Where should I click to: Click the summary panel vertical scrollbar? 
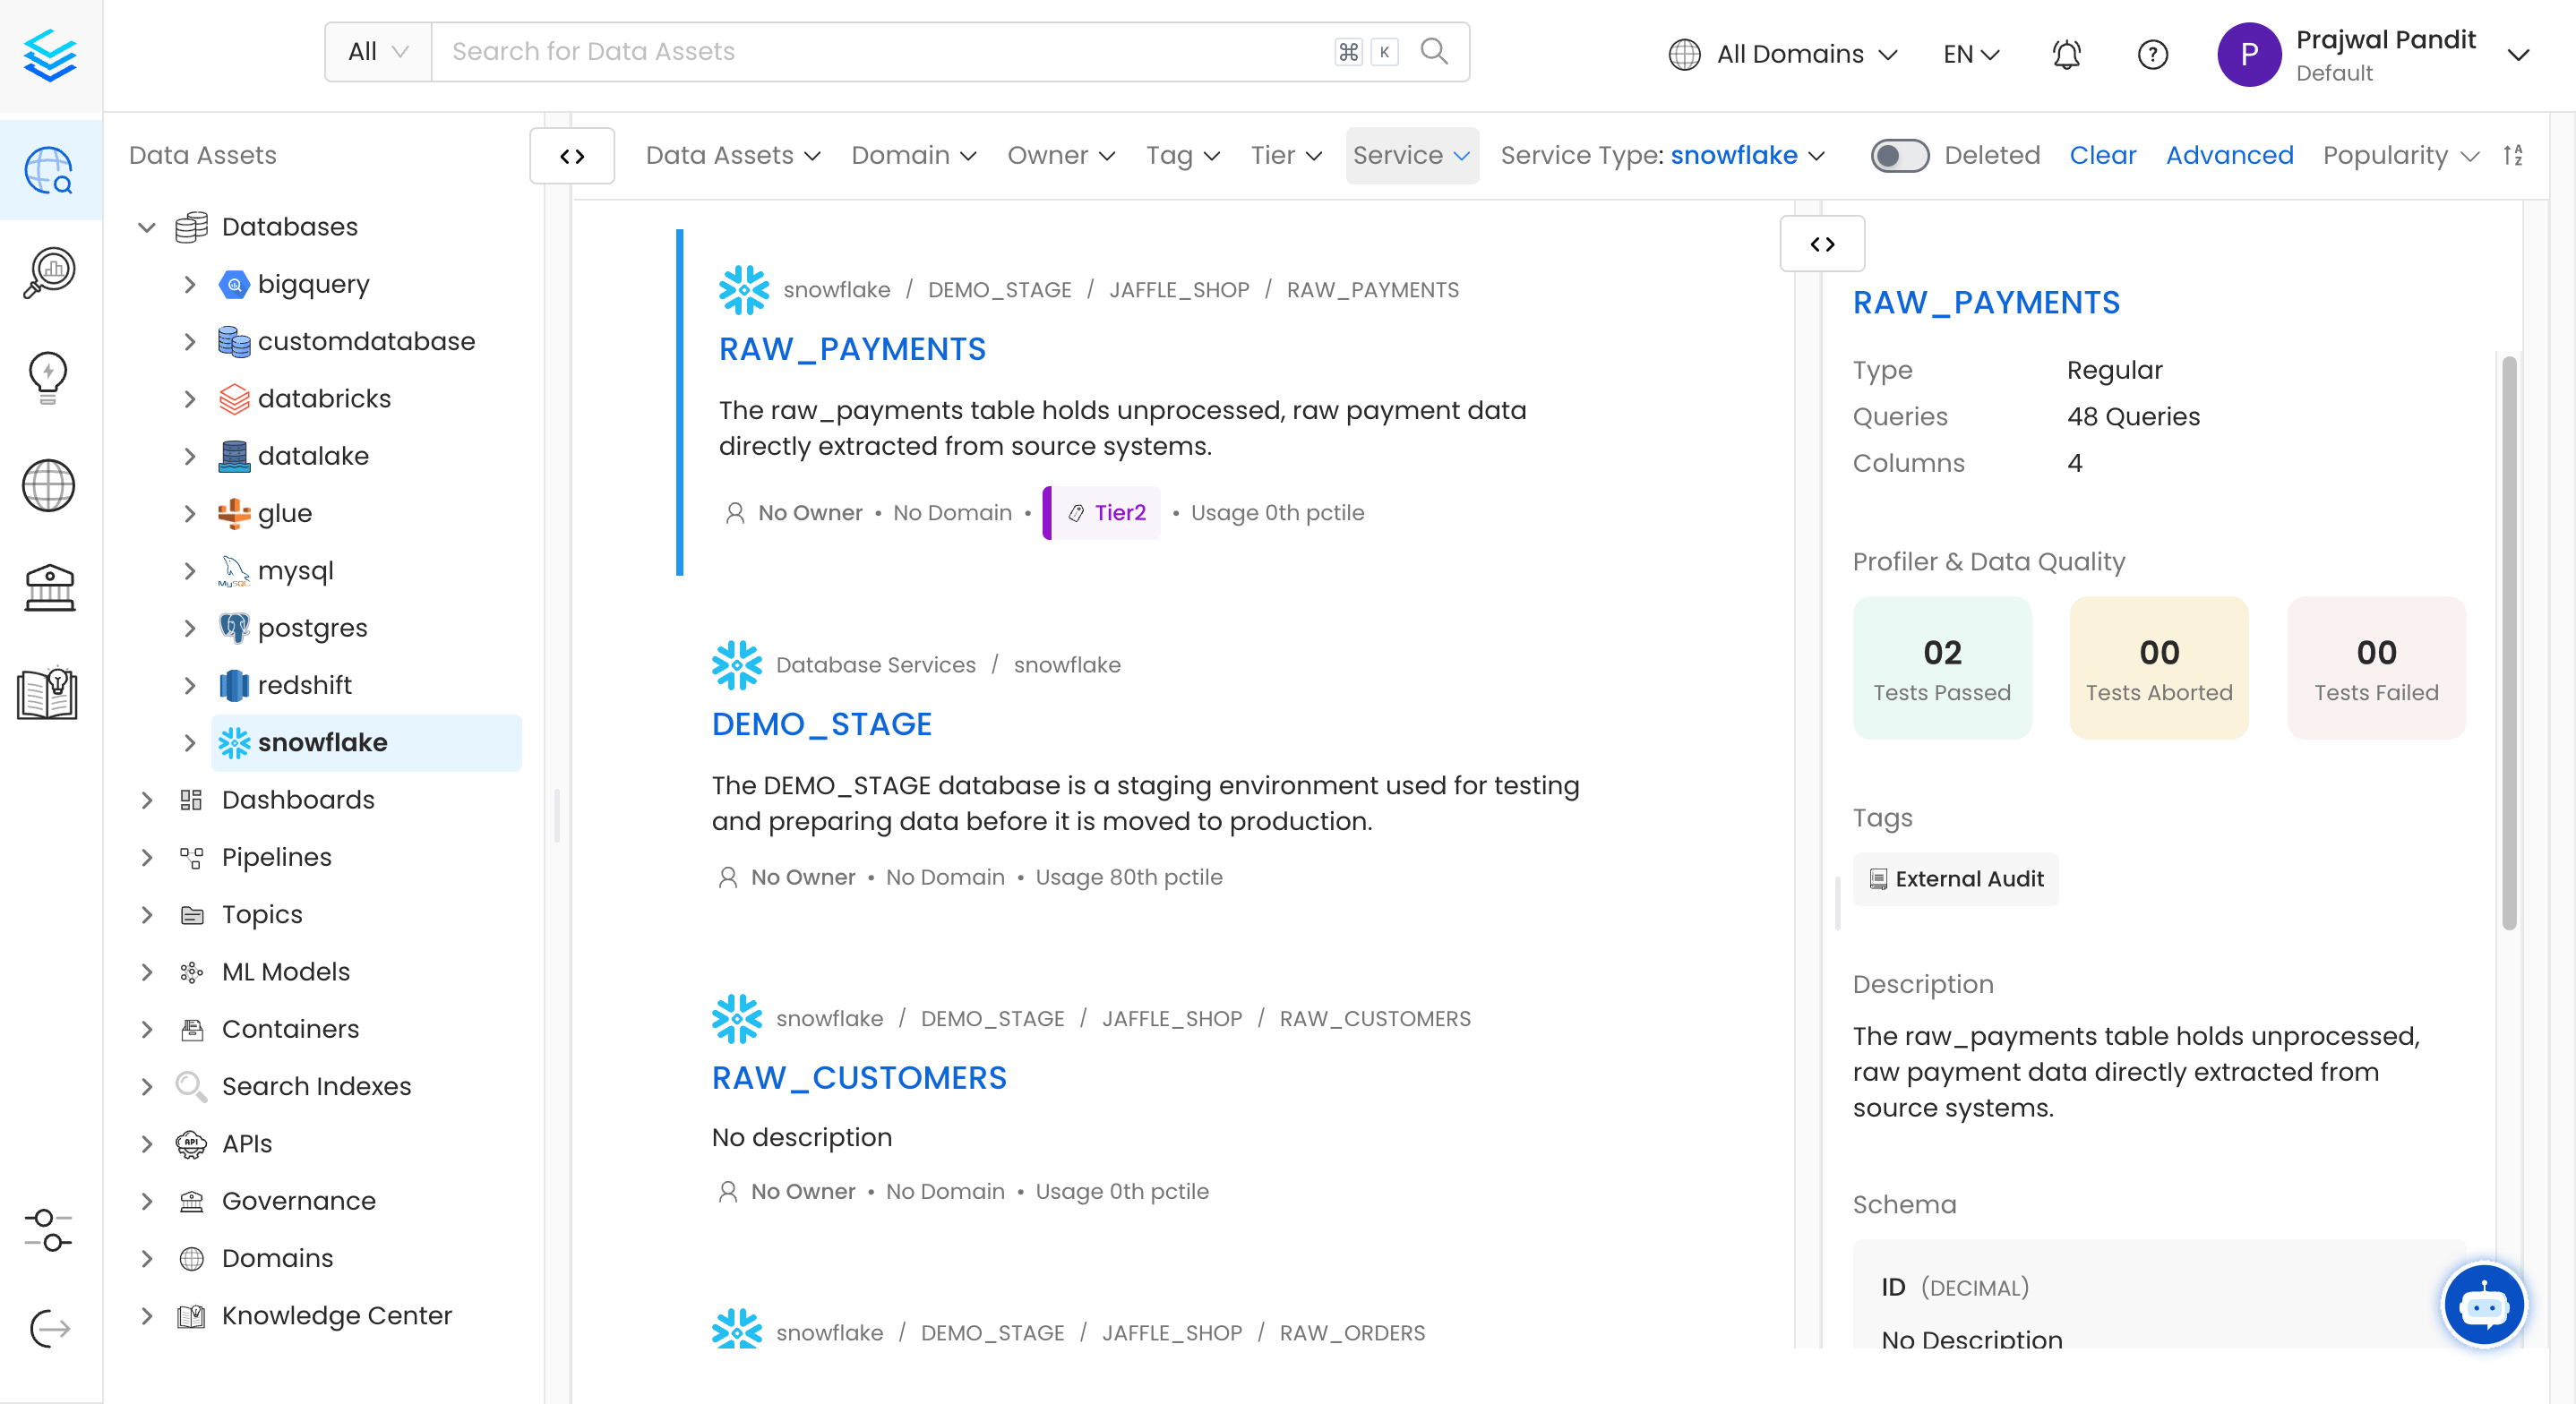click(2509, 644)
